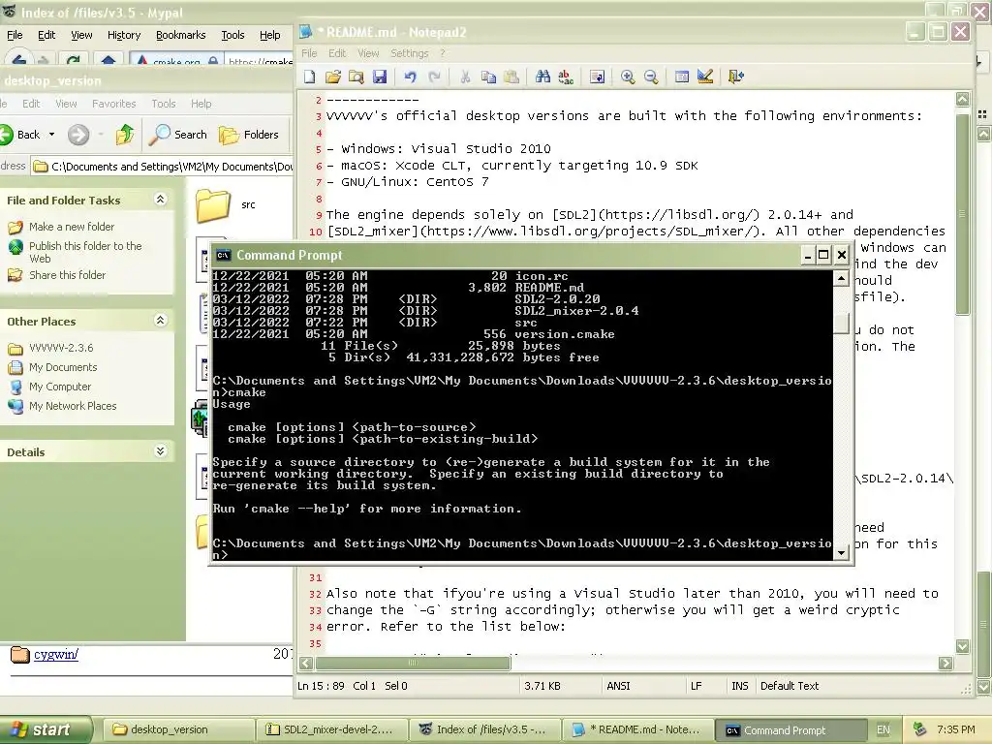Click the Redo arrow in Notepad2 toolbar
This screenshot has width=992, height=744.
(434, 77)
